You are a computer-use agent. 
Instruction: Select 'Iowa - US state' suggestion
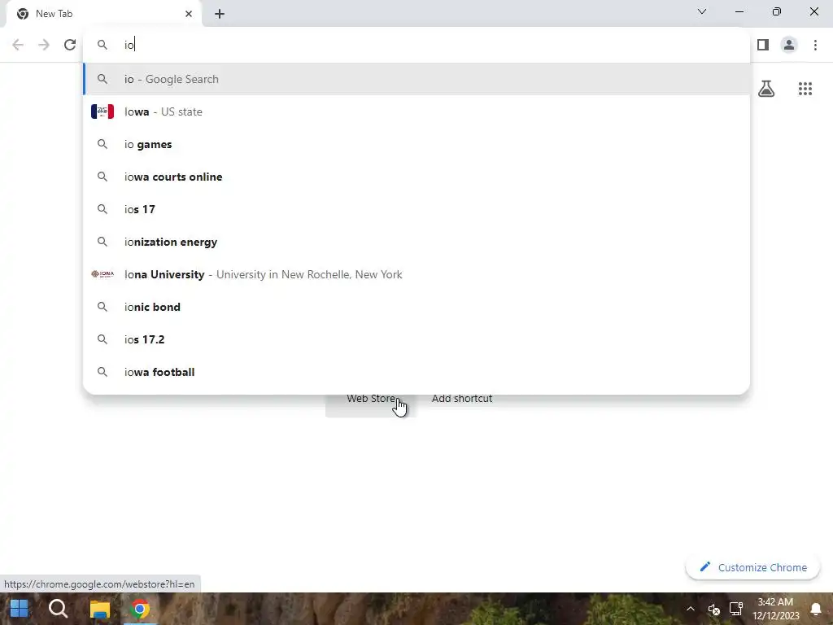click(416, 111)
